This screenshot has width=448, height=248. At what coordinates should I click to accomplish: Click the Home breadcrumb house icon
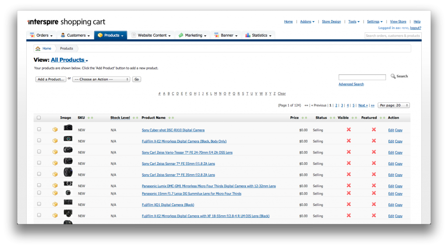38,49
